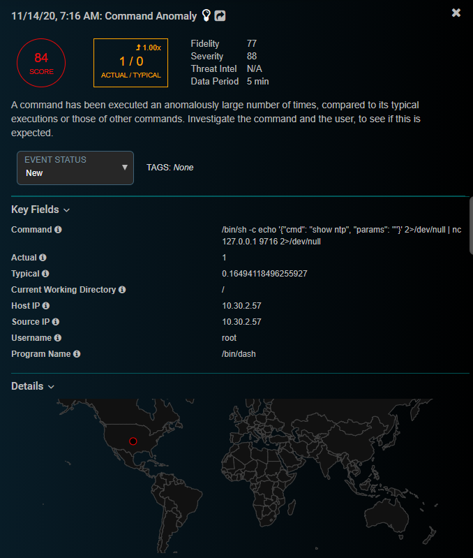Click the Host IP value 10.30.2.57
Screen dimensions: 473x558
(x=241, y=306)
